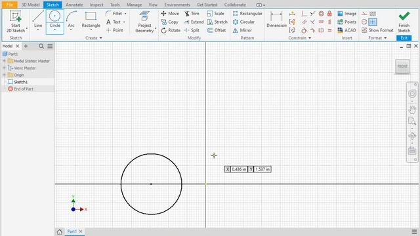Open the Rectangle tool dropdown arrow
This screenshot has width=420, height=236.
(x=91, y=30)
